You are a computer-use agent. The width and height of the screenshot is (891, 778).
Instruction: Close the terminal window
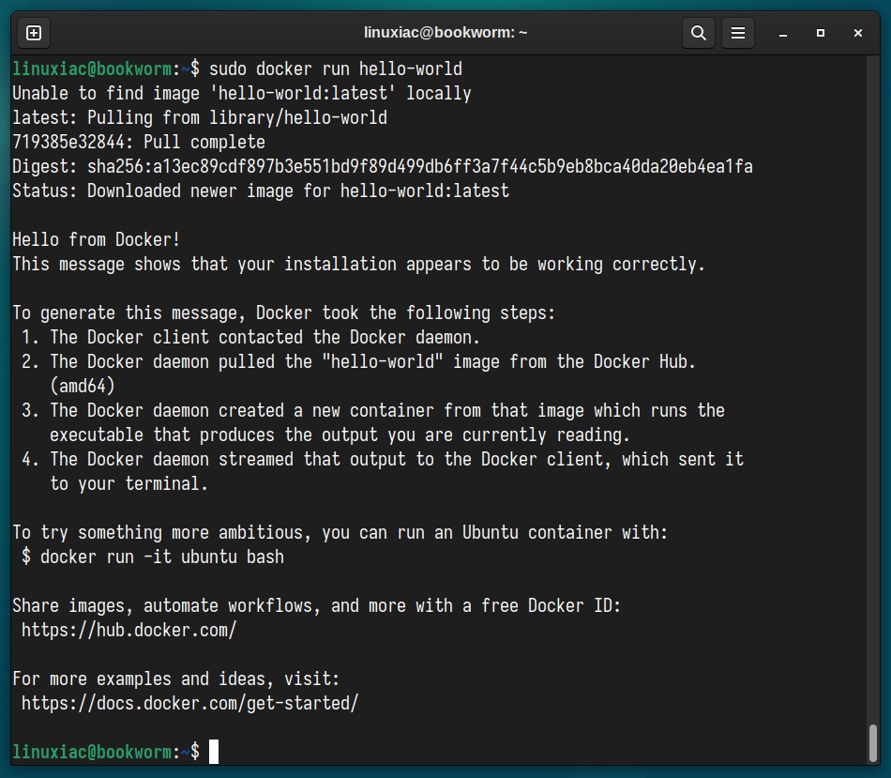click(858, 33)
